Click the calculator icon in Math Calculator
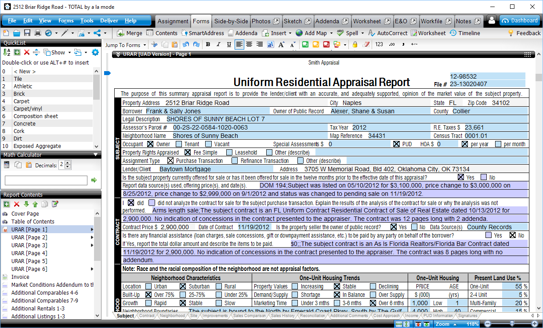 point(7,165)
